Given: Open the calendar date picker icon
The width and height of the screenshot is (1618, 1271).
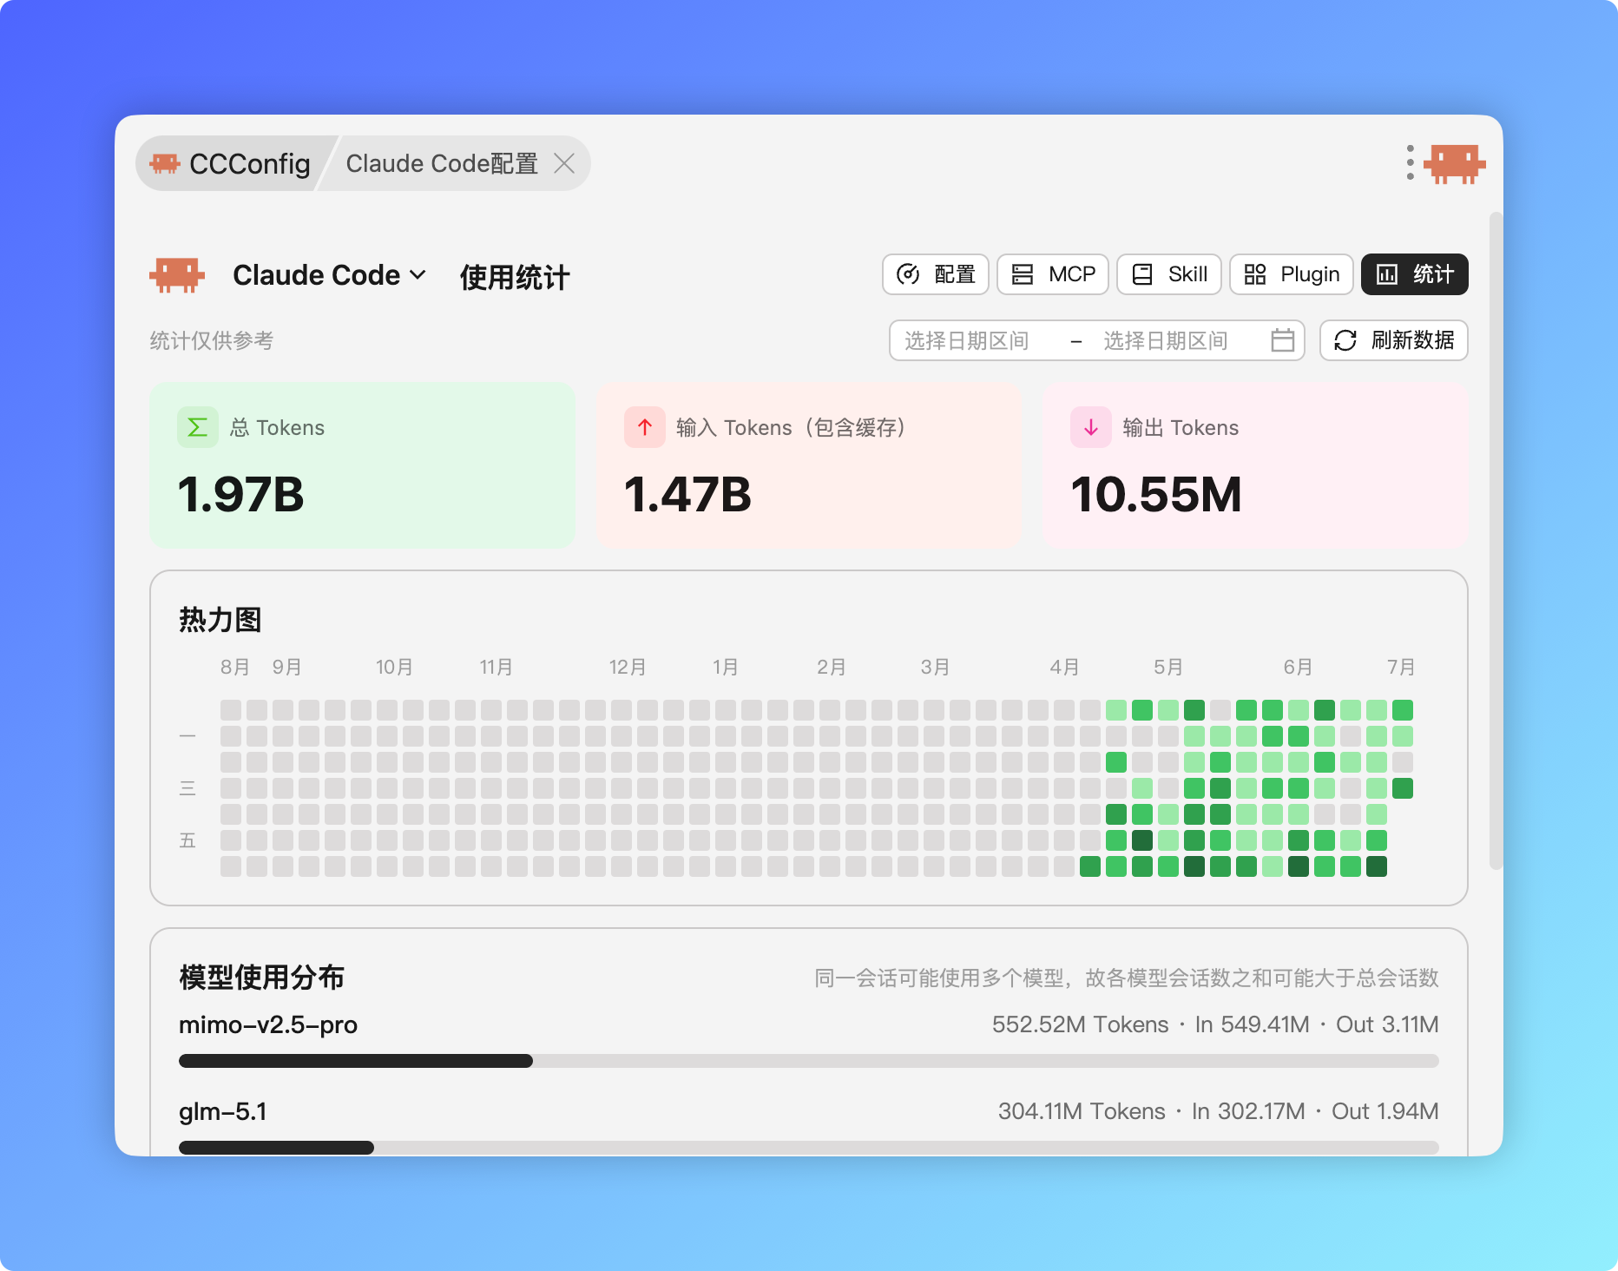Looking at the screenshot, I should [1282, 340].
